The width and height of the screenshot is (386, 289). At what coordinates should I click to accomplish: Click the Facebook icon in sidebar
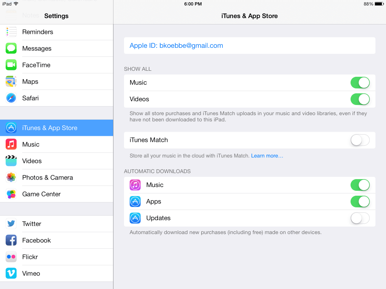11,240
